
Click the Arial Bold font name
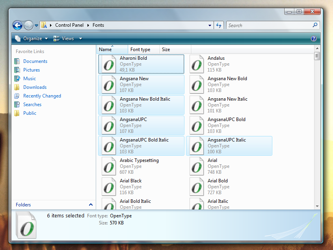pyautogui.click(x=218, y=181)
